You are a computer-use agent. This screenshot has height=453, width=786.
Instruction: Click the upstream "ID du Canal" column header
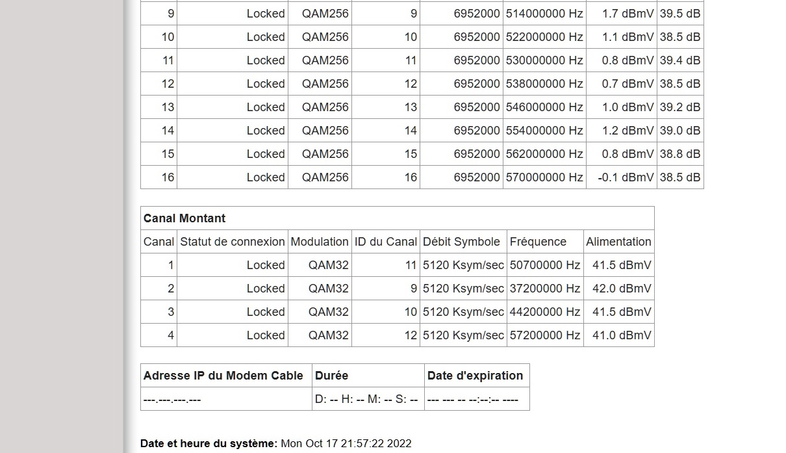[x=386, y=242]
